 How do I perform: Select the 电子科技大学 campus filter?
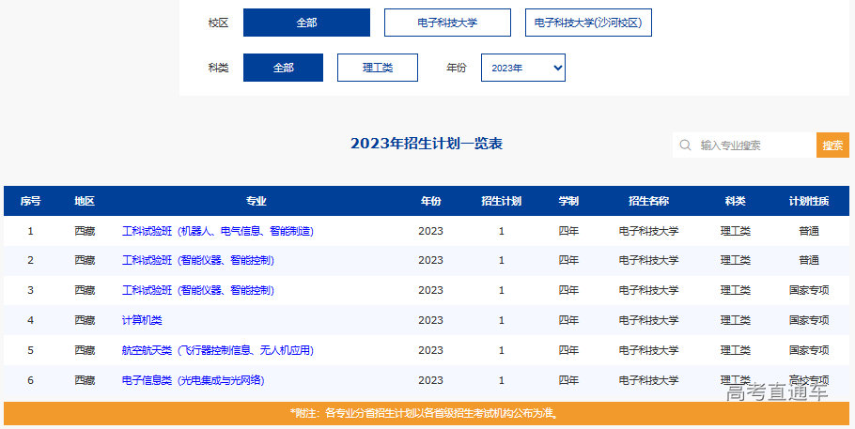[447, 23]
